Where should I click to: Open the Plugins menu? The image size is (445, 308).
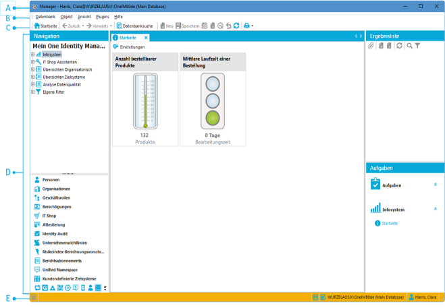103,17
